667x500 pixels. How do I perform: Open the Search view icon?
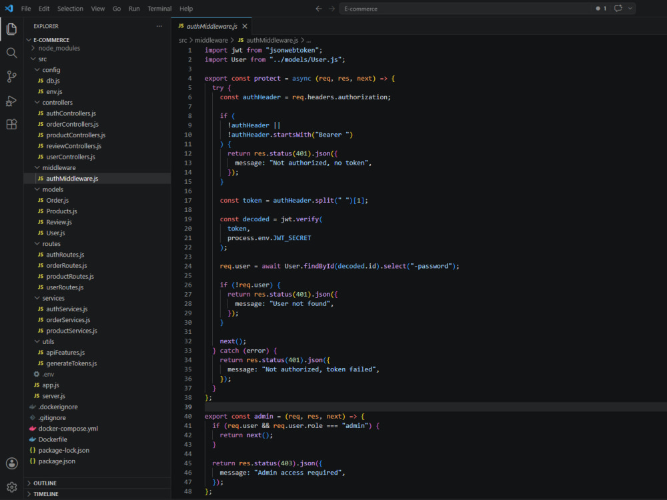click(x=11, y=53)
